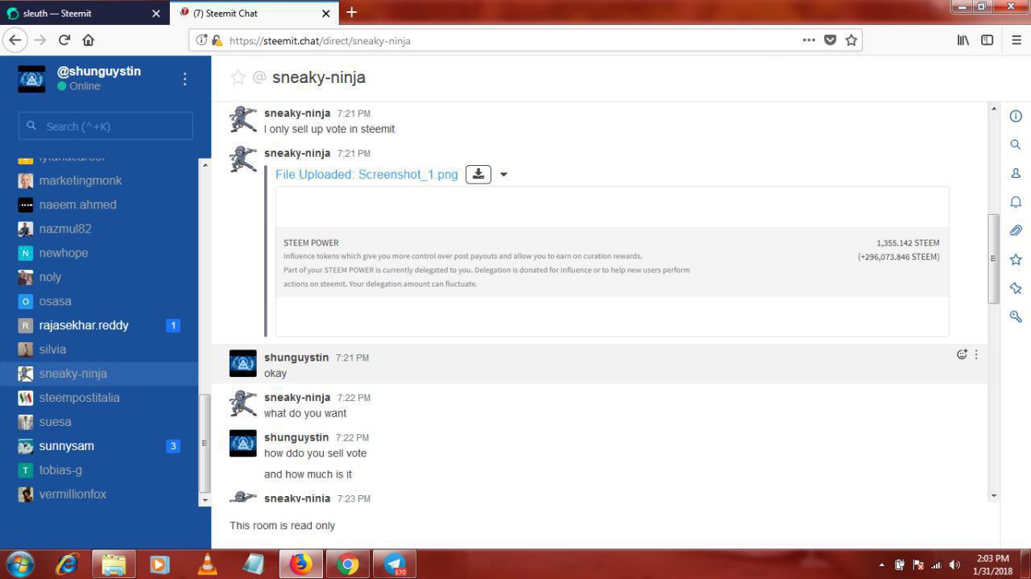Go back in browser history
The height and width of the screenshot is (579, 1031).
[x=14, y=39]
